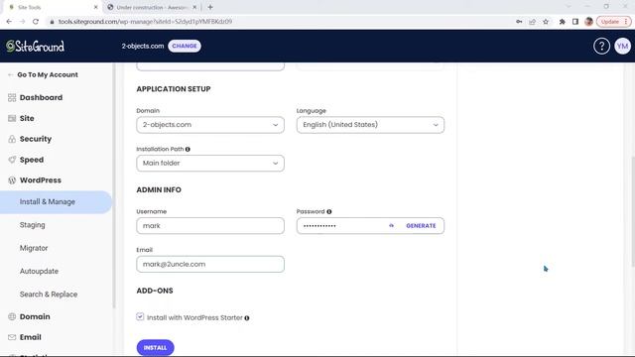Click the CHANGE site button

[x=185, y=47]
